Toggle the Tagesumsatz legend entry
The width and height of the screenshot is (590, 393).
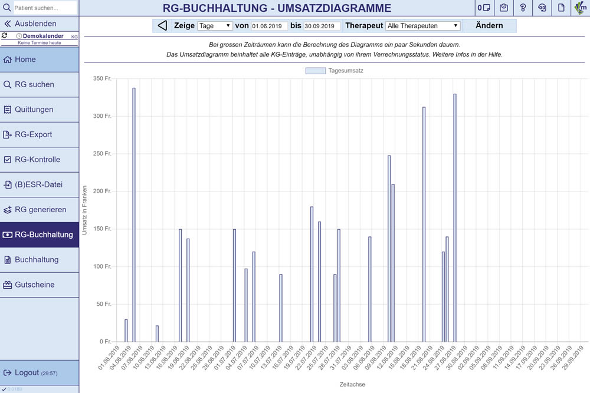tap(334, 71)
